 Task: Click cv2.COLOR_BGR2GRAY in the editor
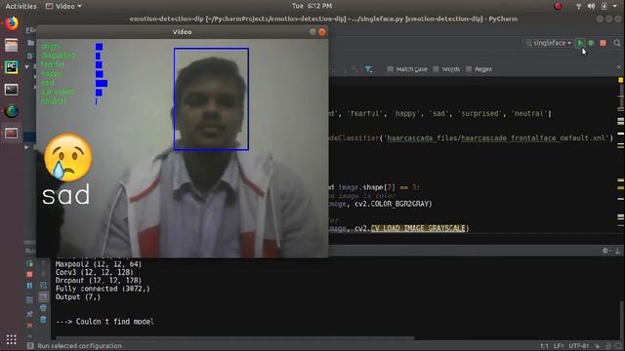(x=393, y=204)
